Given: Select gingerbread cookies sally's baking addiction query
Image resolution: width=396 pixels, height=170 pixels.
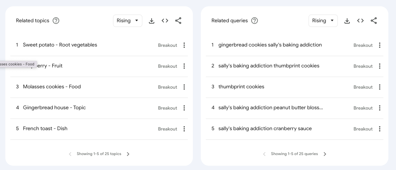Looking at the screenshot, I should coord(270,45).
